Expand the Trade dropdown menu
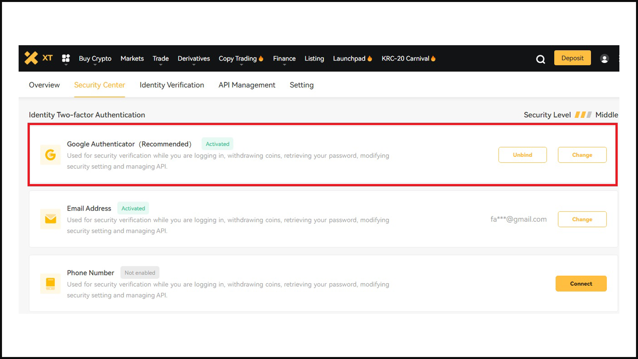Image resolution: width=638 pixels, height=359 pixels. 160,58
